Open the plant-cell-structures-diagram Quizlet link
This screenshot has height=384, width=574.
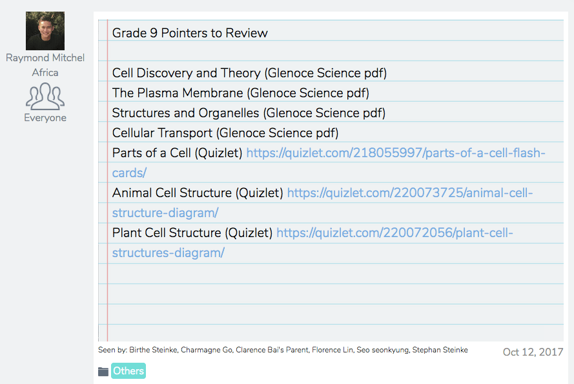point(395,233)
